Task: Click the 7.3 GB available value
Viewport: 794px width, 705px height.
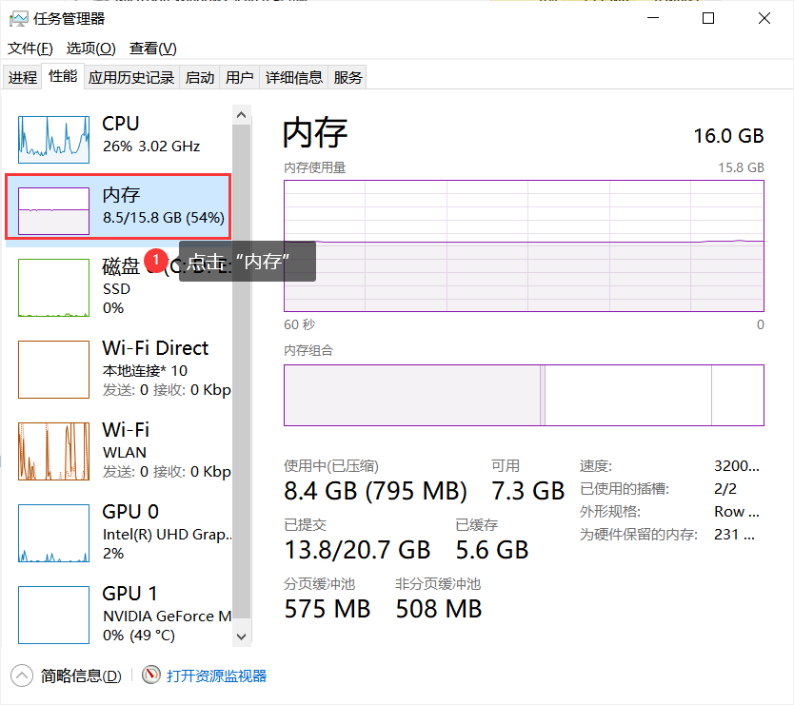Action: 527,491
